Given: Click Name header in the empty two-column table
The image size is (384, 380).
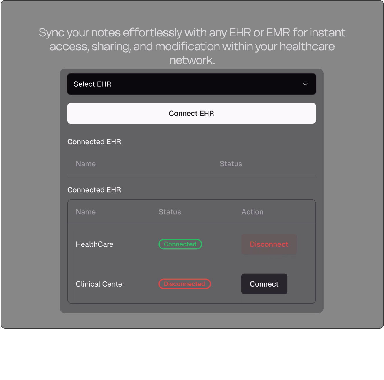Looking at the screenshot, I should click(86, 164).
